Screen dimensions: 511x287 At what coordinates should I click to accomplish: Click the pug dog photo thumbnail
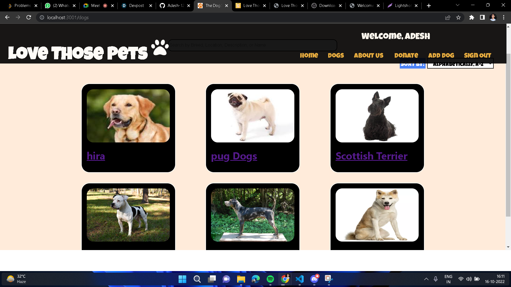pyautogui.click(x=253, y=116)
